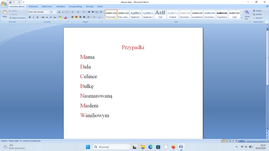Select the bullet list icon
Viewport: 269px width, 151px height.
pos(73,12)
